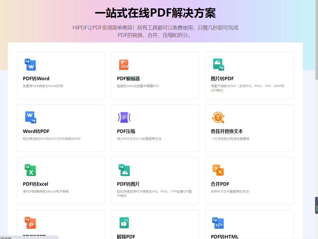Click description 免费将PDF转换为Word文档
Image resolution: width=318 pixels, height=239 pixels.
tap(43, 86)
